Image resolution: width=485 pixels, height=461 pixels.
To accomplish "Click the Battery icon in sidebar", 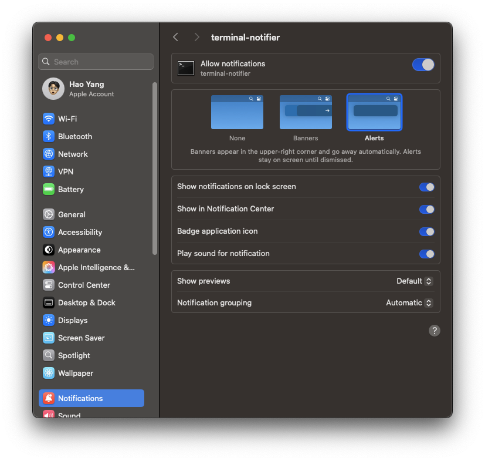I will click(x=48, y=189).
